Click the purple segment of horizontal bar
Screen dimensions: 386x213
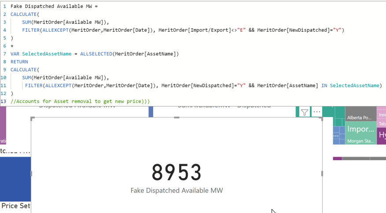337,158
